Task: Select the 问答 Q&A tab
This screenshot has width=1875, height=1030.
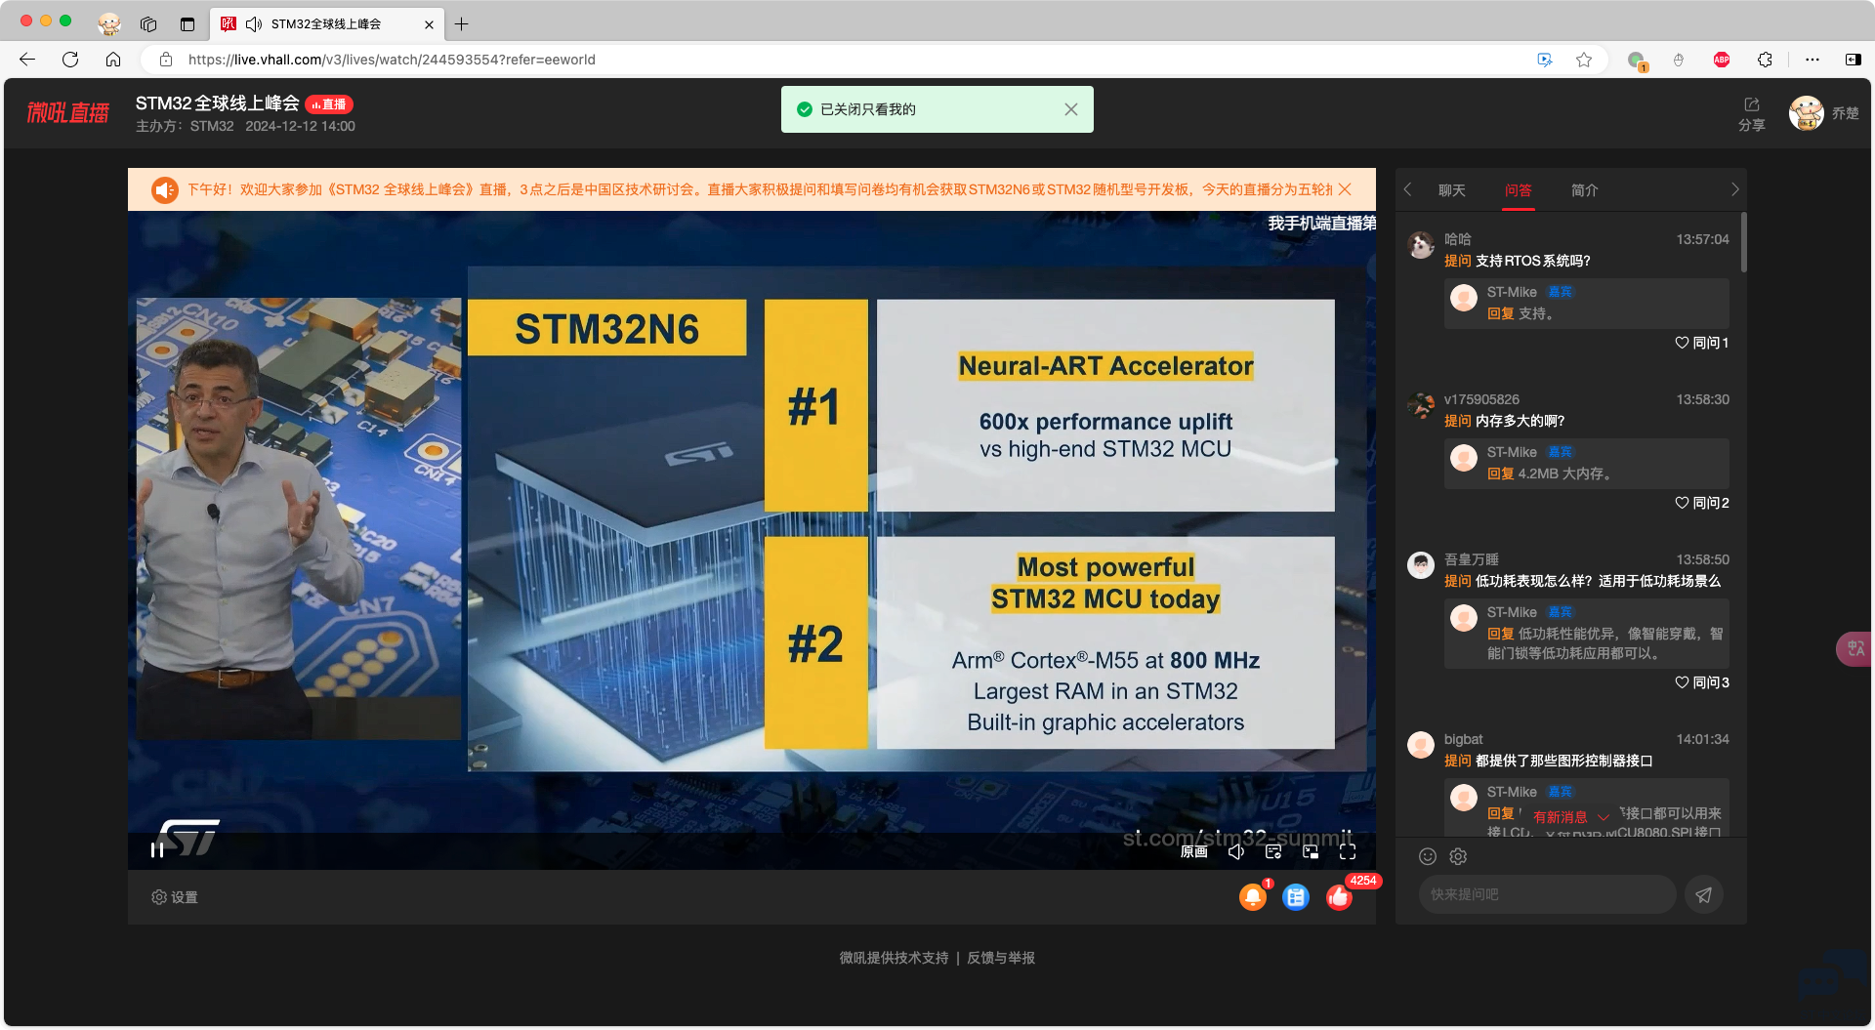Action: [x=1519, y=190]
